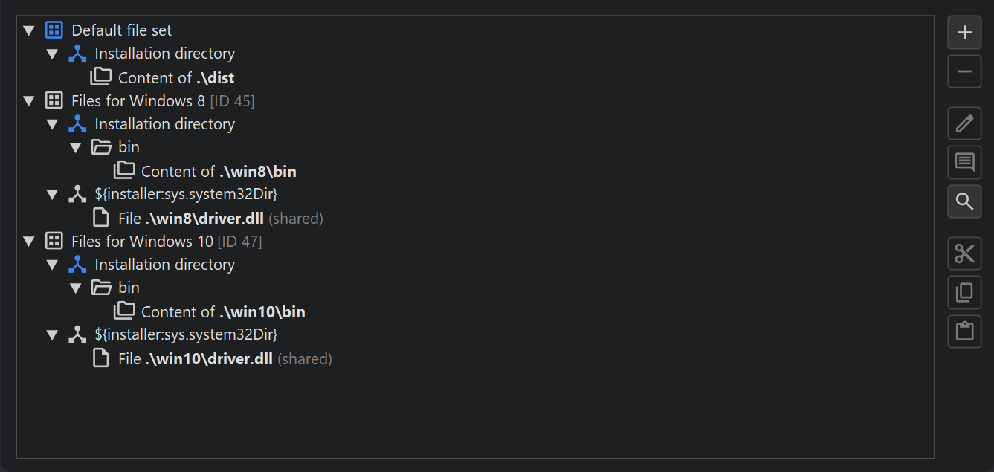Click the Comment speech-bubble button
994x472 pixels.
(x=964, y=162)
